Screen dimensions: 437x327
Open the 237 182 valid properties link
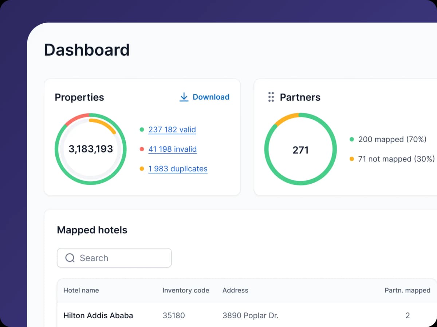[x=172, y=129]
